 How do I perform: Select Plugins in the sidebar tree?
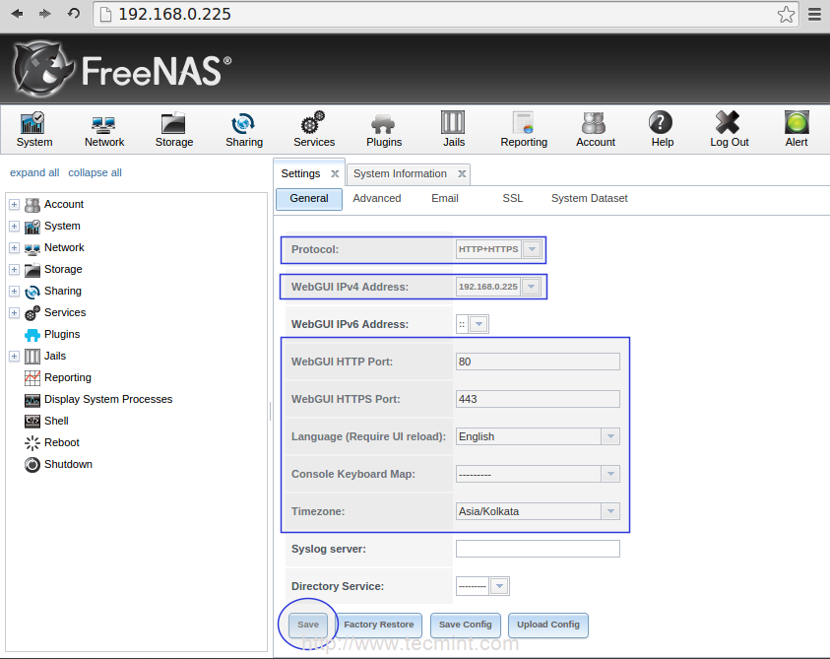click(x=62, y=334)
